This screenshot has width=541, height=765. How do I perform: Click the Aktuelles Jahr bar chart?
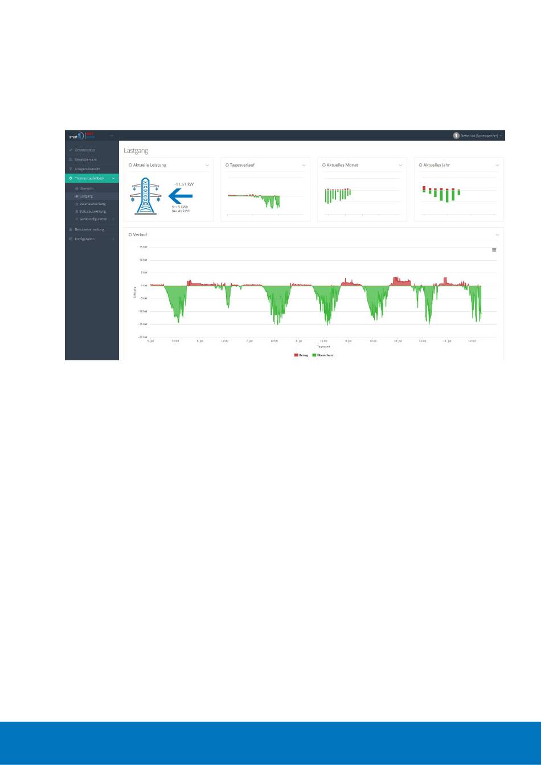(x=458, y=196)
